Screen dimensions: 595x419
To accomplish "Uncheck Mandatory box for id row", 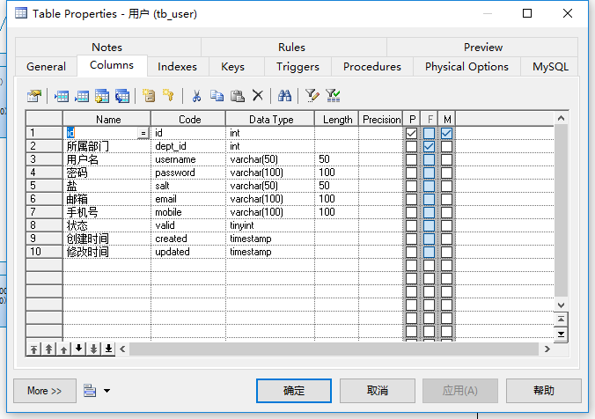I will click(446, 133).
